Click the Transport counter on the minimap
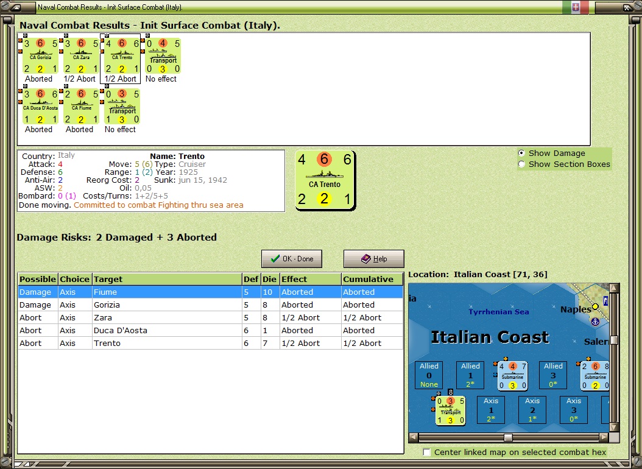642x469 pixels. pos(450,411)
